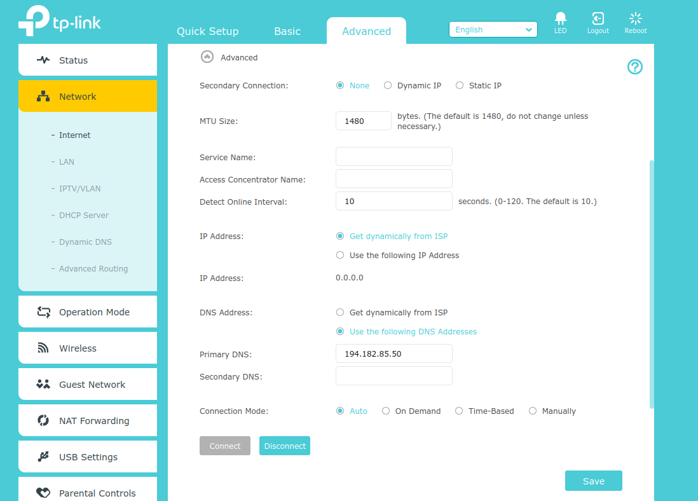Click the Logout icon
Screen dimensions: 698x501
click(598, 19)
